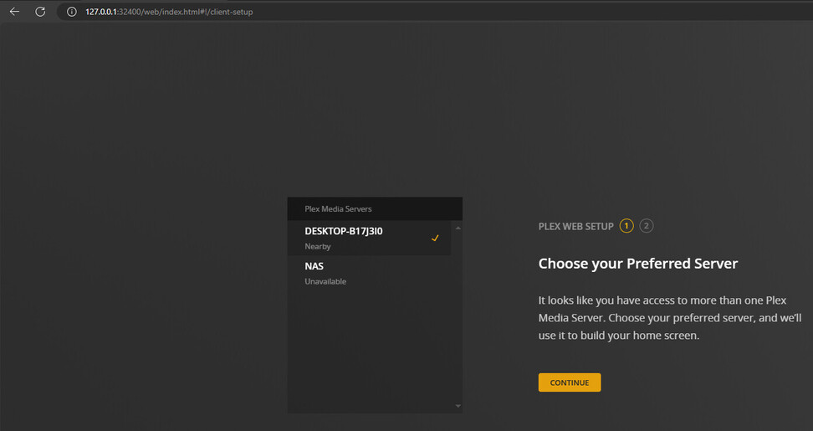View site information icon in address bar
The image size is (813, 431).
pos(72,12)
